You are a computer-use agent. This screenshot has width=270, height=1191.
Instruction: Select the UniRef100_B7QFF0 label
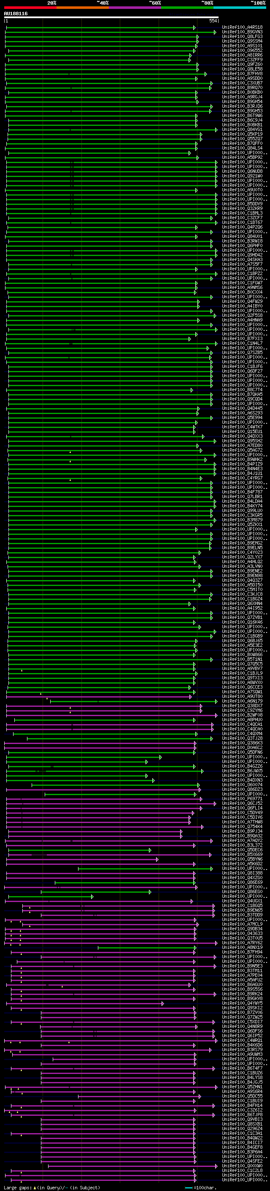242,143
